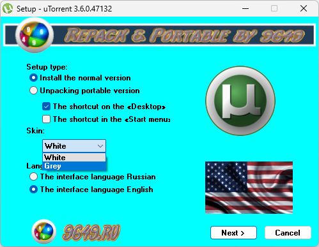Choose Grey from the skin list
This screenshot has width=319, height=247.
tap(74, 166)
